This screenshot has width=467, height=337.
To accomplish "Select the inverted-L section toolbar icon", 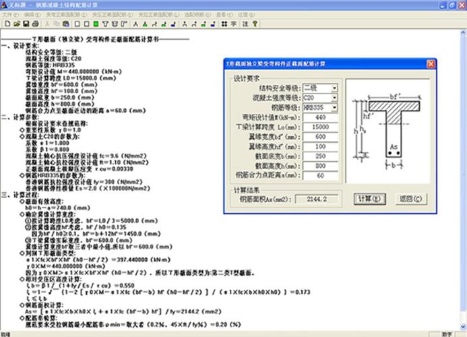I will point(124,24).
